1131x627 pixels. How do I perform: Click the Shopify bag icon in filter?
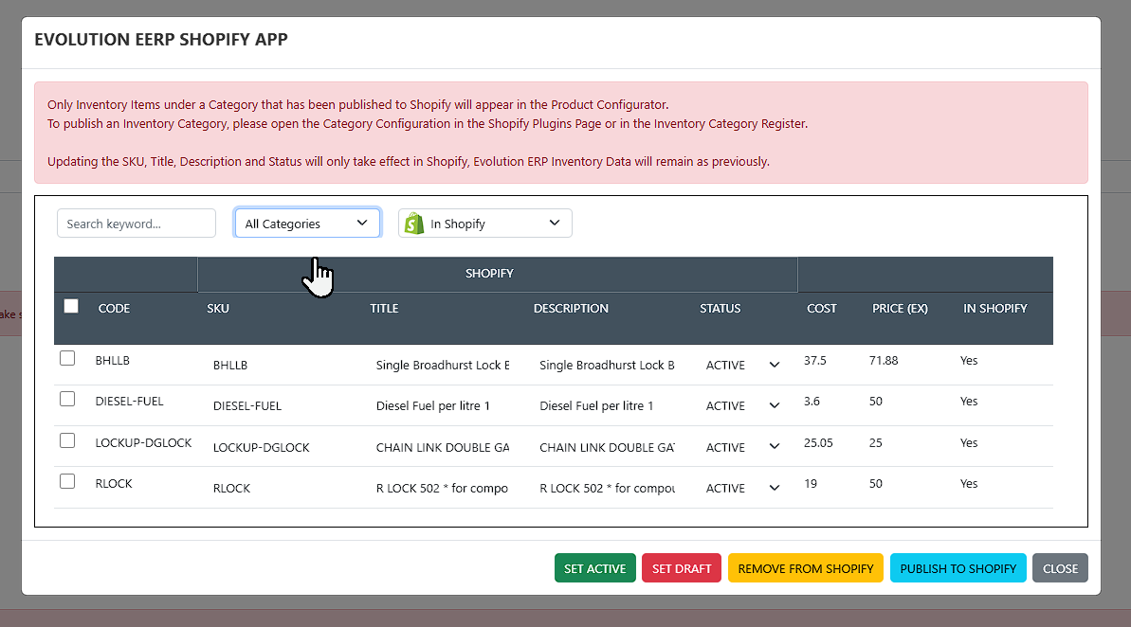(414, 224)
